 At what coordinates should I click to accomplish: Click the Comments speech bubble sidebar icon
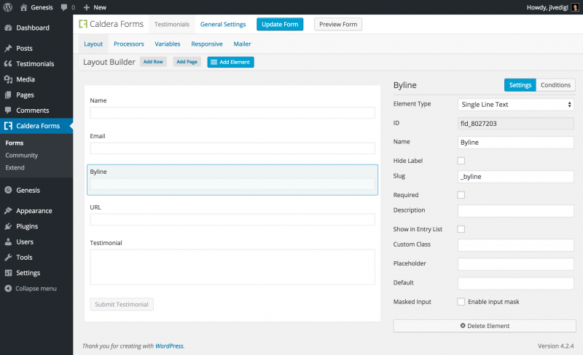[8, 111]
